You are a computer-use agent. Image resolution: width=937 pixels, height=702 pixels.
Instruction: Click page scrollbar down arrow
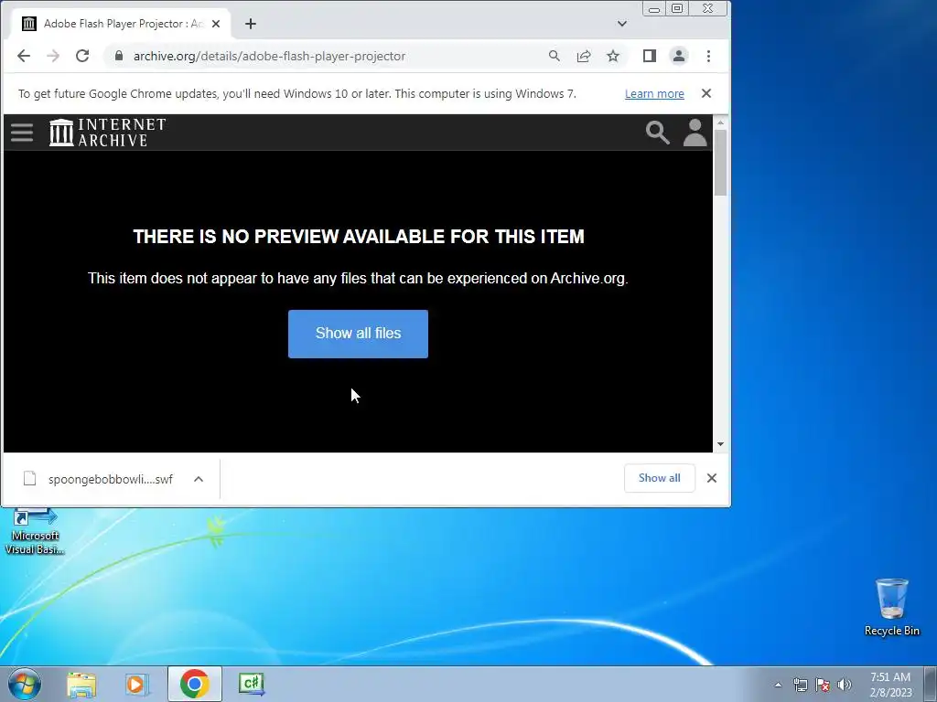[x=721, y=444]
